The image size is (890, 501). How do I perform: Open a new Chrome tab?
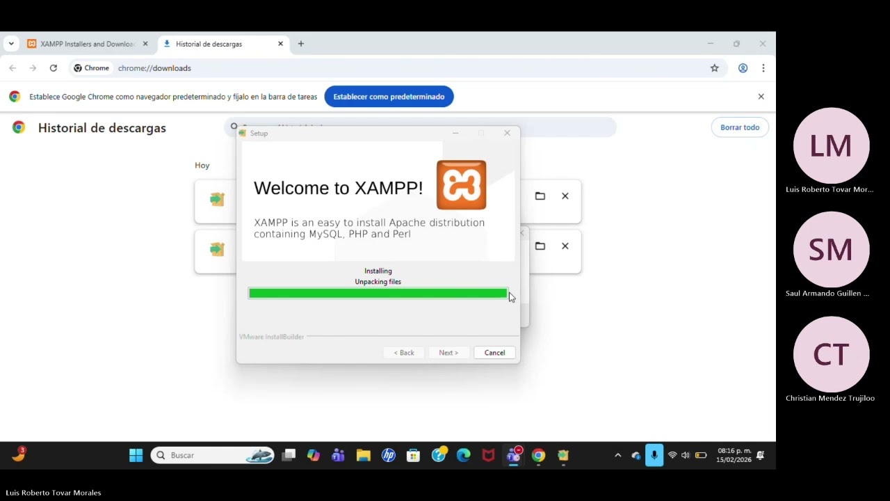(x=301, y=44)
